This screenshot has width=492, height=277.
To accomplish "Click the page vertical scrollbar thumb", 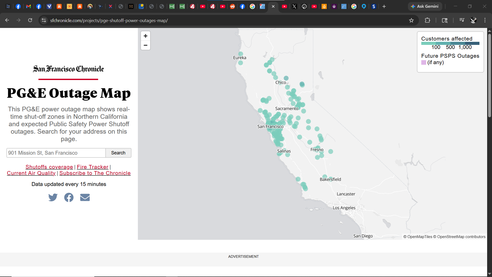I will pyautogui.click(x=489, y=76).
